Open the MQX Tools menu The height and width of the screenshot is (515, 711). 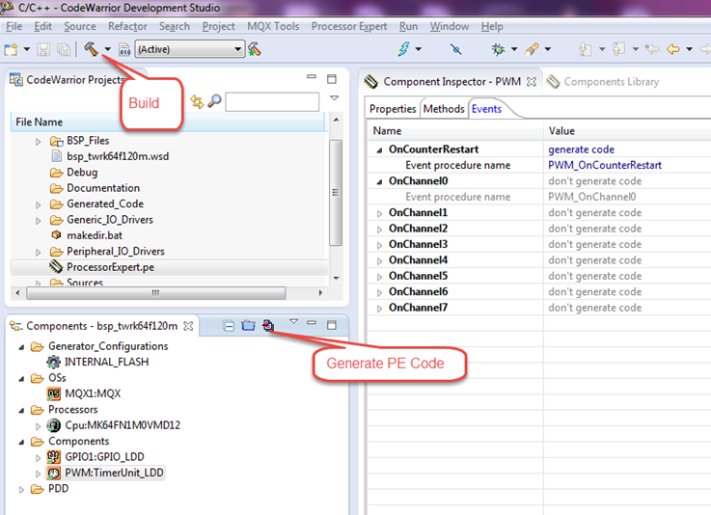273,26
